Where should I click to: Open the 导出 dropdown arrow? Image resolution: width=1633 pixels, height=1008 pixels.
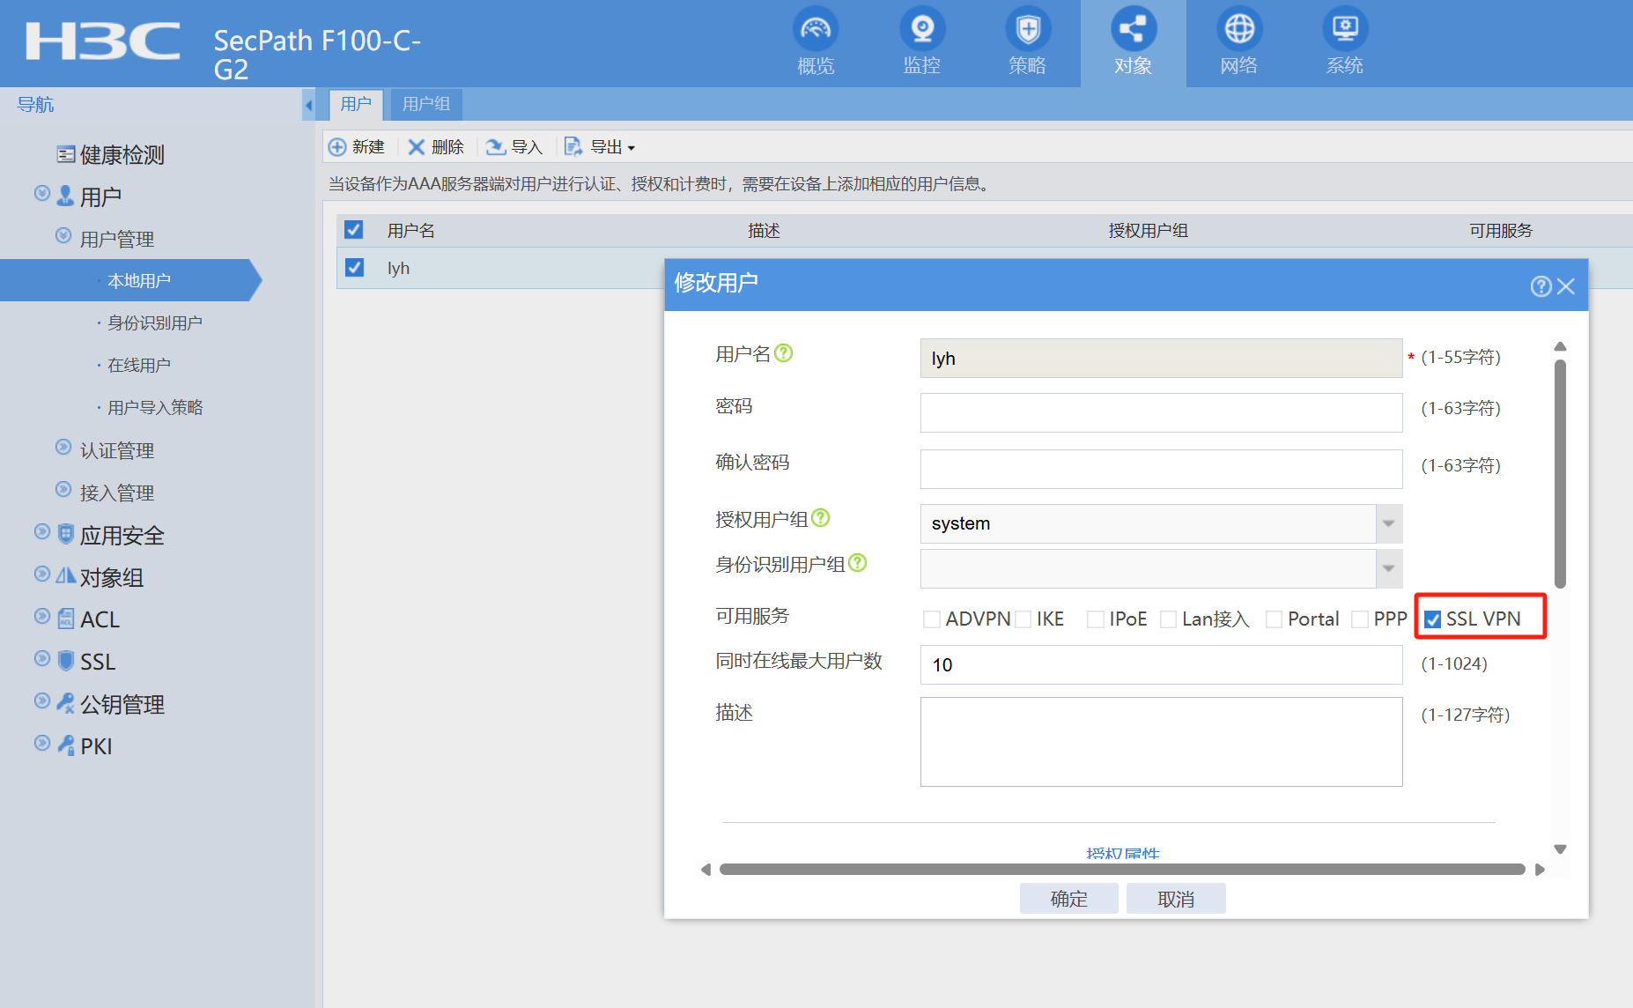tap(631, 148)
